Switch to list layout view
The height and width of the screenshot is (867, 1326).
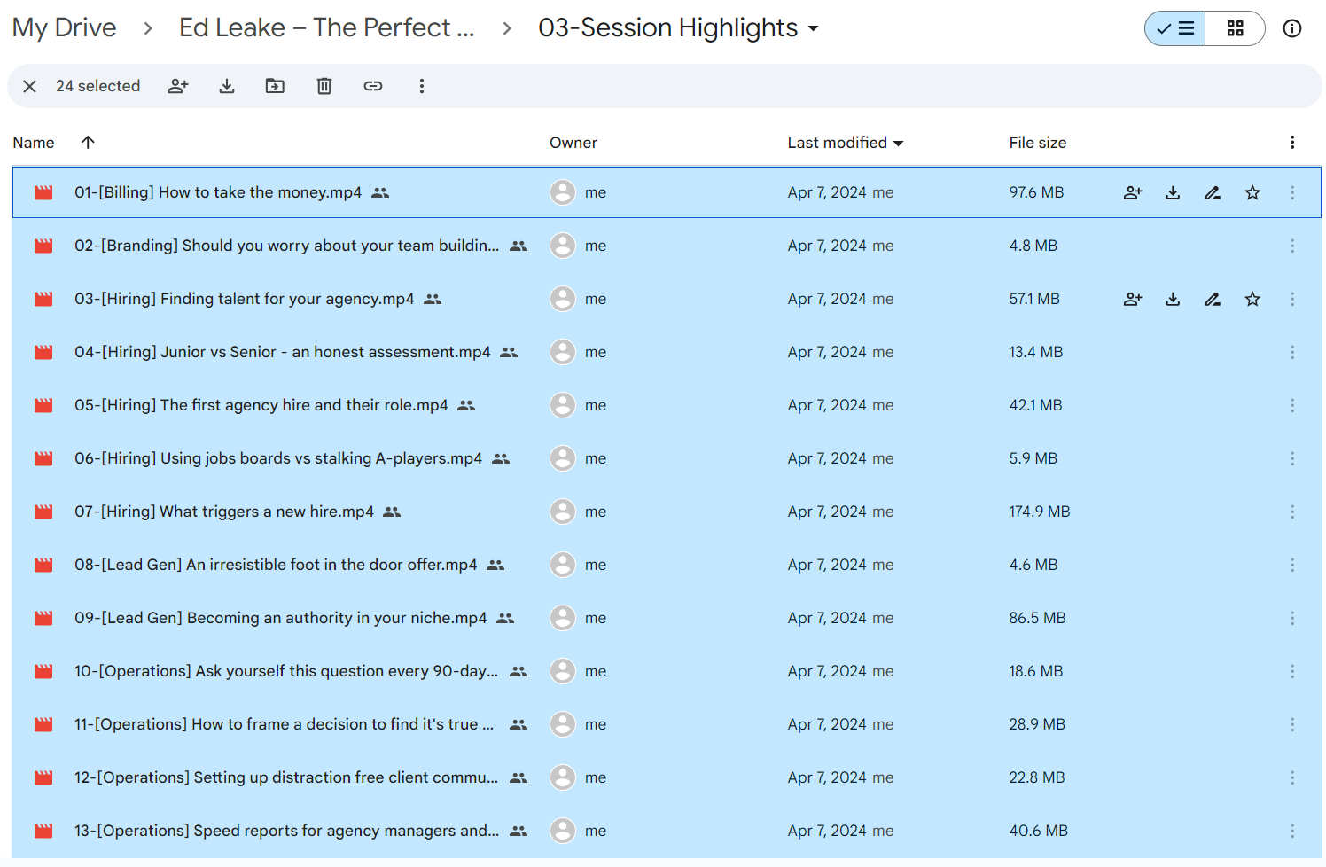[x=1175, y=28]
